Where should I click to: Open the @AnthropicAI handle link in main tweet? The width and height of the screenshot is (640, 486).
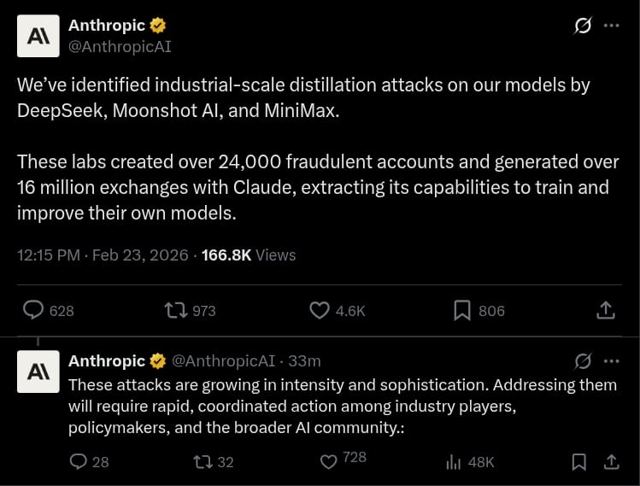[120, 47]
